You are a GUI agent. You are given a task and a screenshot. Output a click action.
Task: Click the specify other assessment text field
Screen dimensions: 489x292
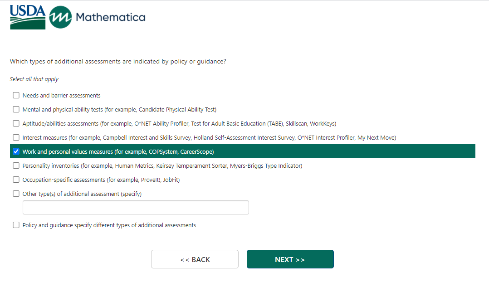[x=136, y=208]
